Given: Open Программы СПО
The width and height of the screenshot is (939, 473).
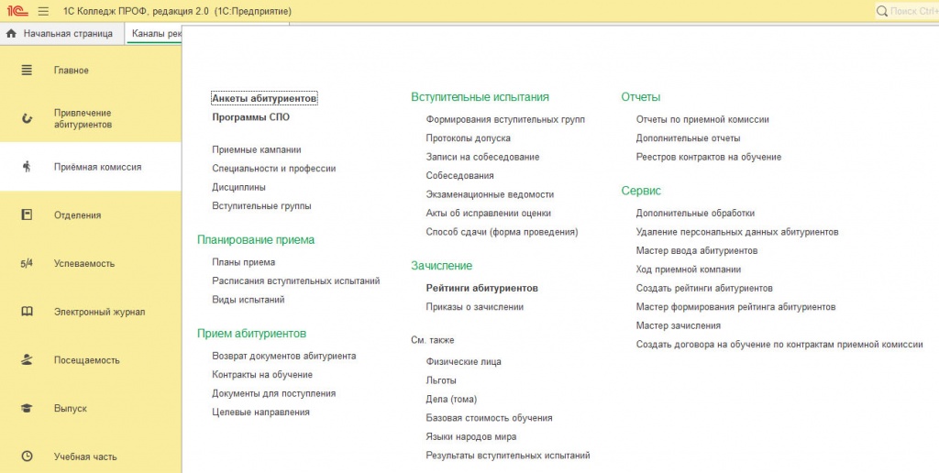Looking at the screenshot, I should click(250, 117).
